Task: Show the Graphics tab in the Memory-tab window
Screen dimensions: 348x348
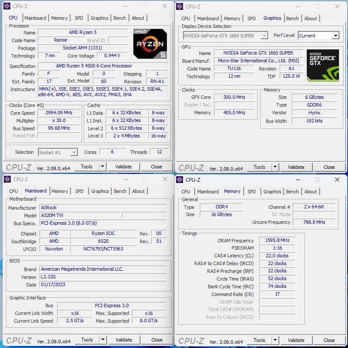Action: coord(272,192)
